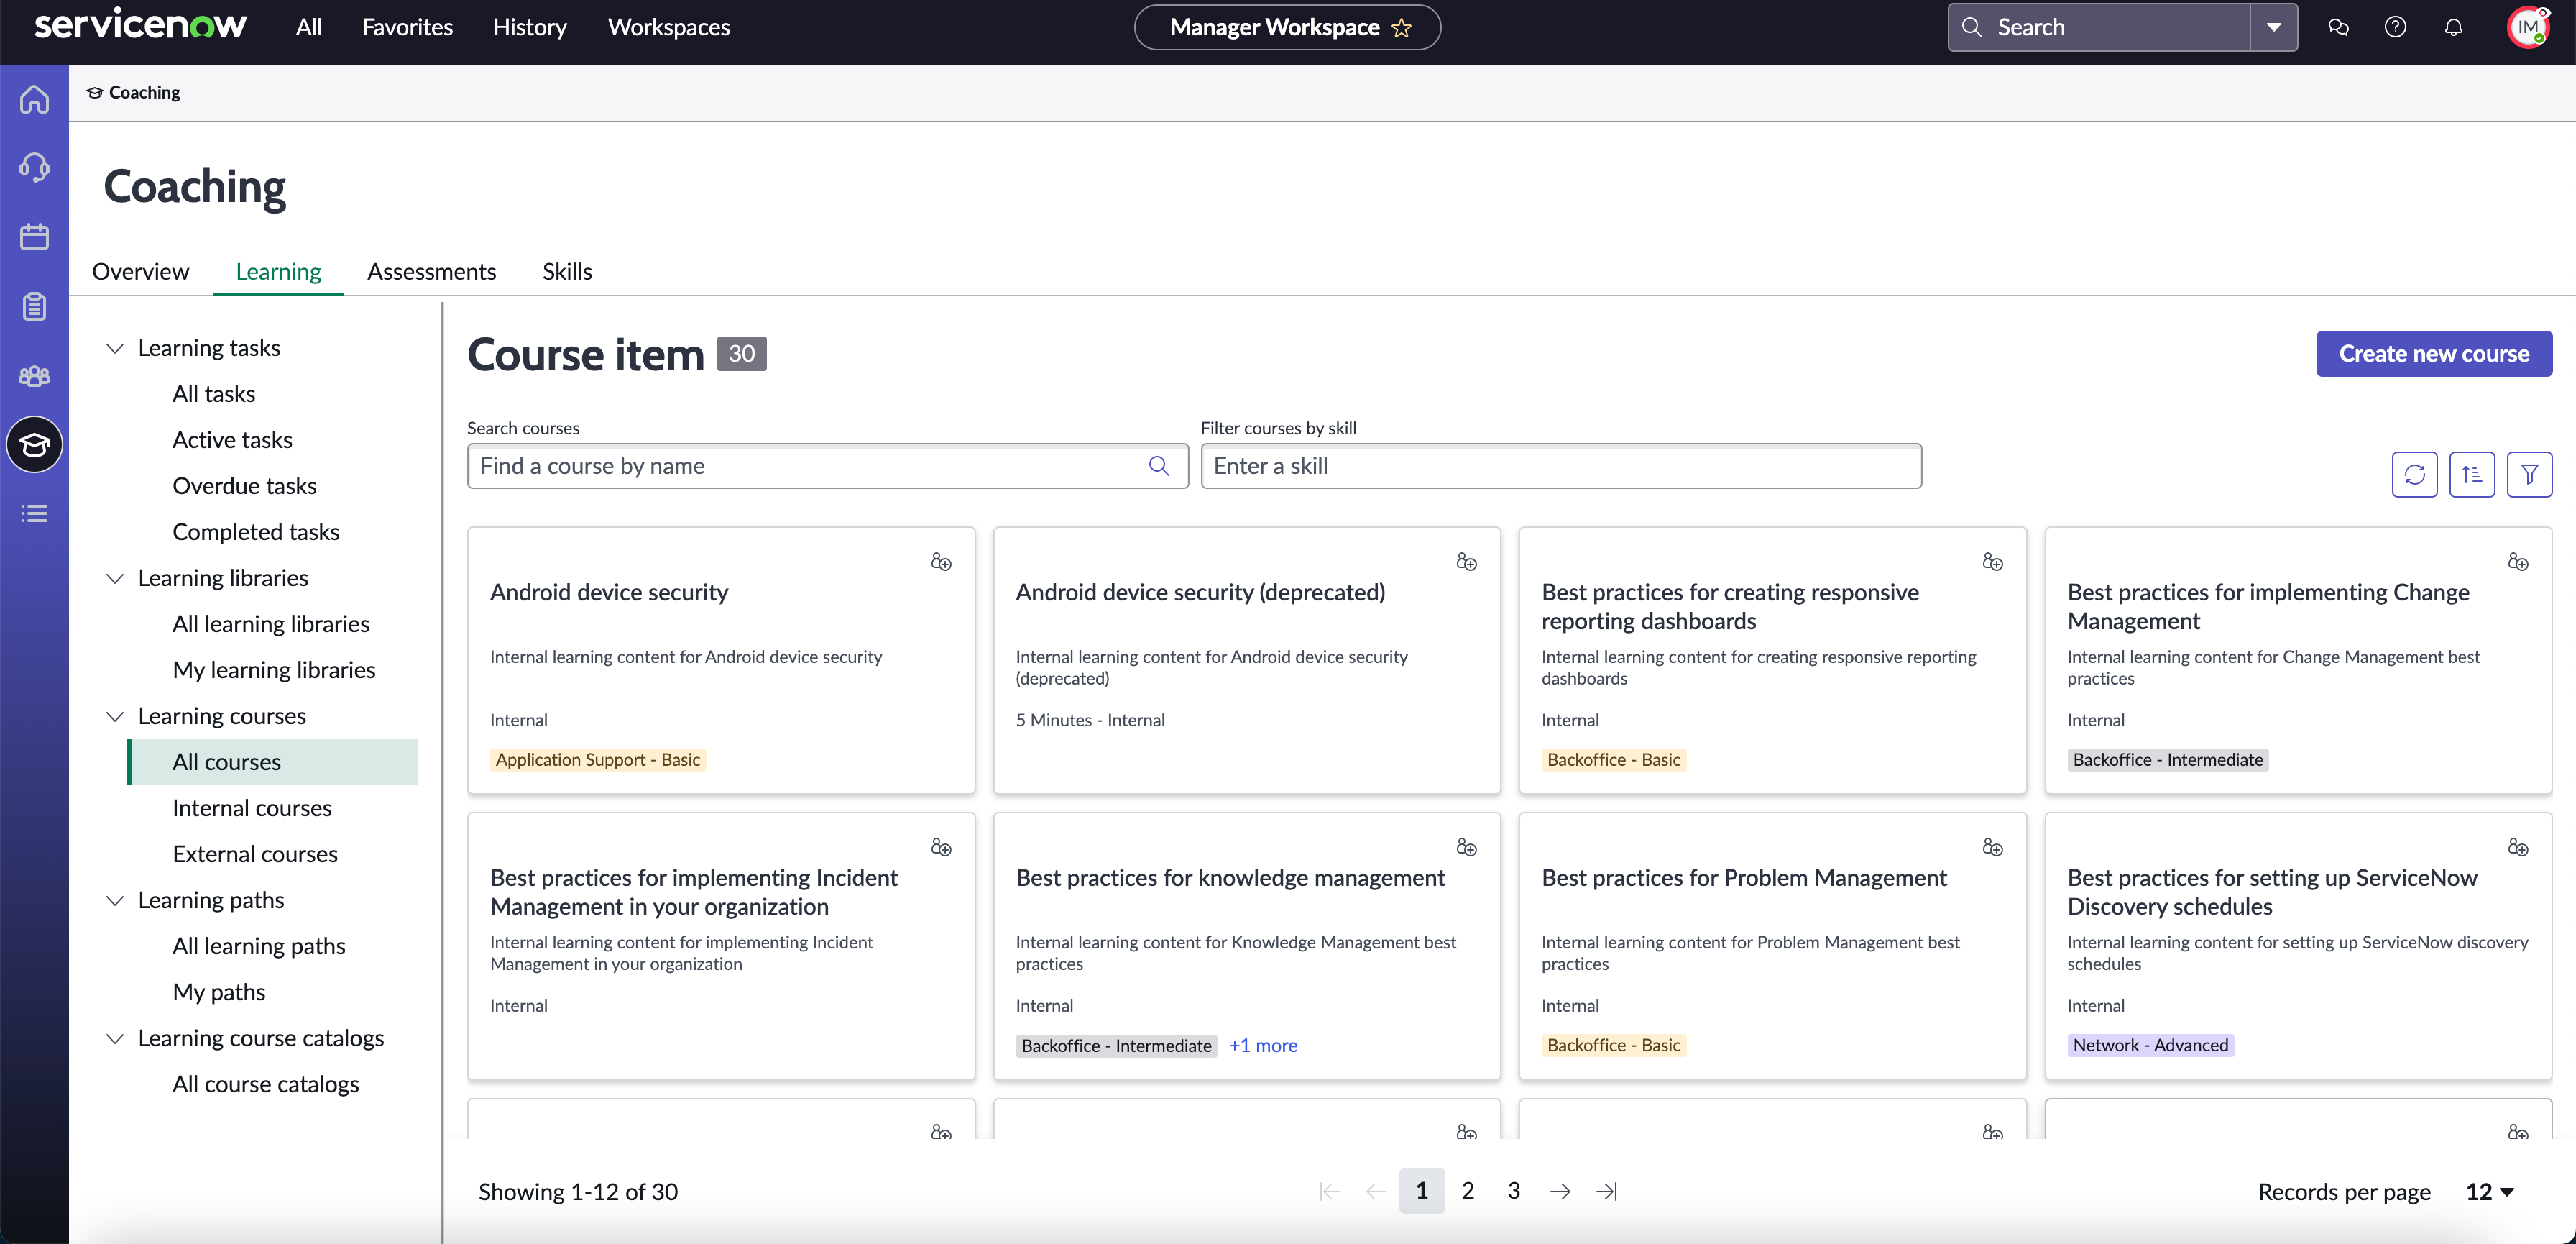
Task: Click assign icon on Change Management card
Action: [x=2518, y=562]
